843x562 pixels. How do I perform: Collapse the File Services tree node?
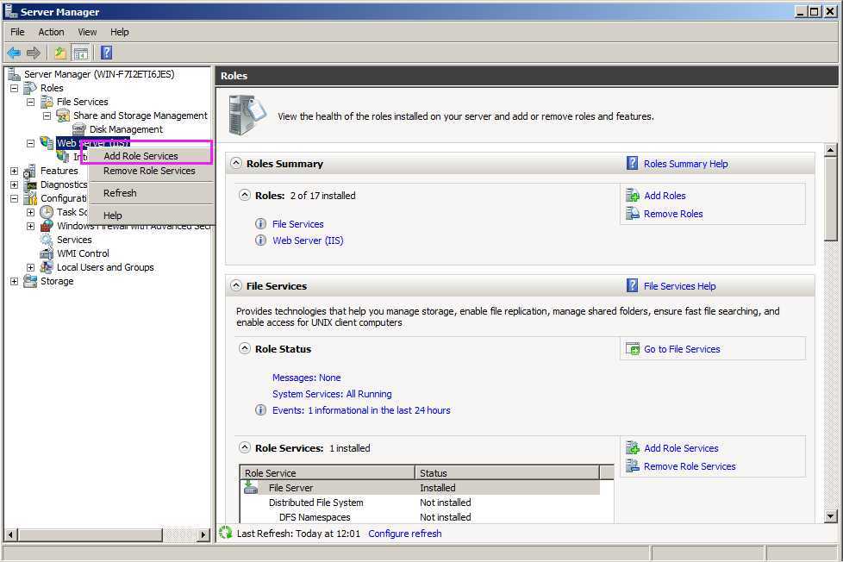[x=31, y=102]
